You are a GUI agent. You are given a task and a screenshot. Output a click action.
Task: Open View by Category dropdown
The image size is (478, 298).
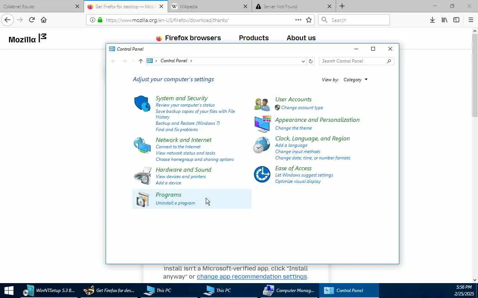point(356,80)
